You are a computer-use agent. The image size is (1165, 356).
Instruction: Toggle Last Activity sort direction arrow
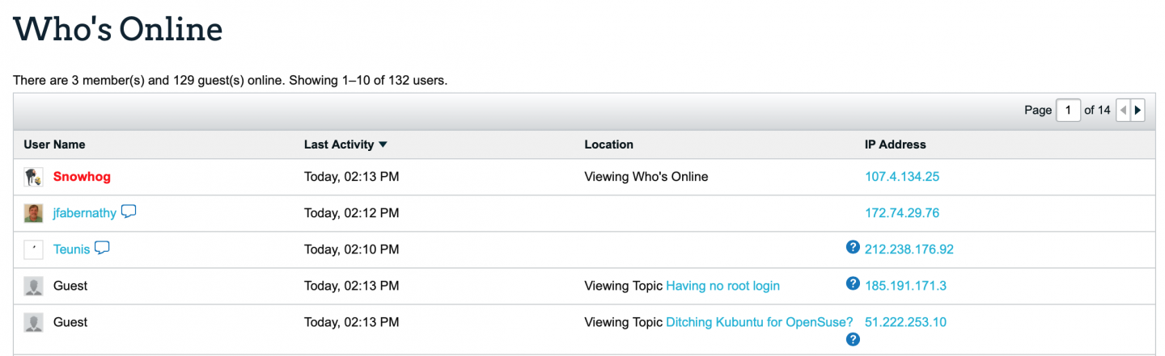pyautogui.click(x=383, y=144)
